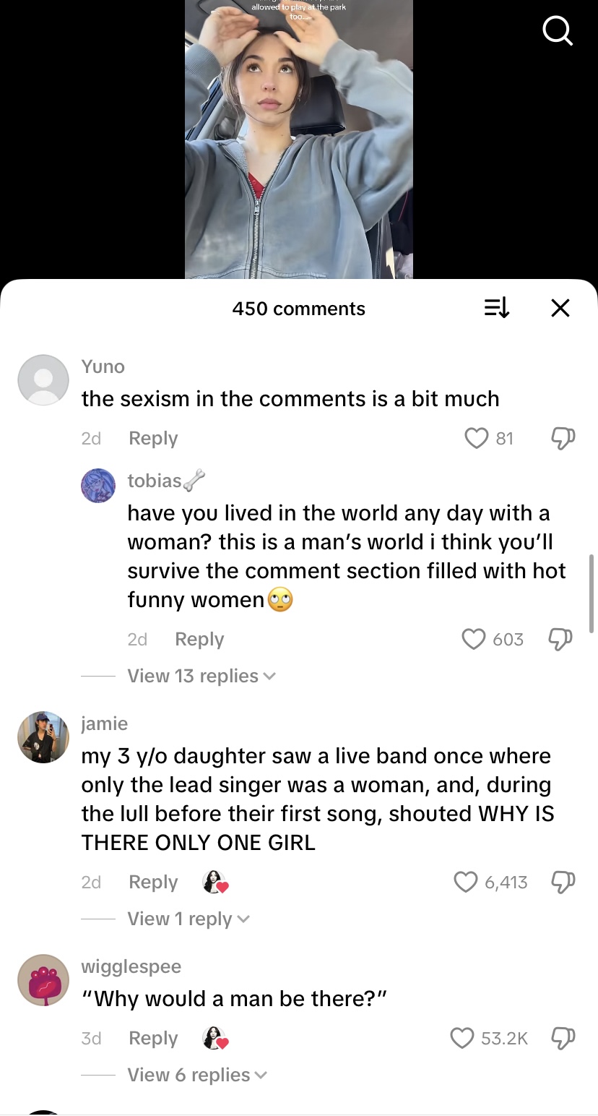Expand View 6 replies under wigglespee
598x1116 pixels.
coord(196,1075)
